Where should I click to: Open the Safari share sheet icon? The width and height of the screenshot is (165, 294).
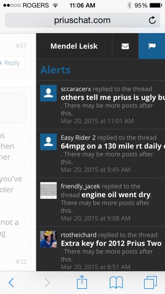point(82,282)
